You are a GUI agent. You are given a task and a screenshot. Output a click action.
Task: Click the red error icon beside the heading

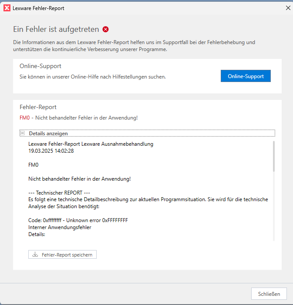(105, 29)
